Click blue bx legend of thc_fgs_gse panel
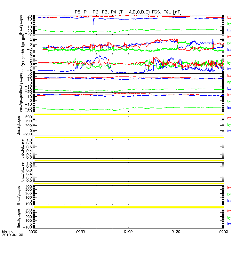Screen dimensions: 240x256 pyautogui.click(x=229, y=69)
